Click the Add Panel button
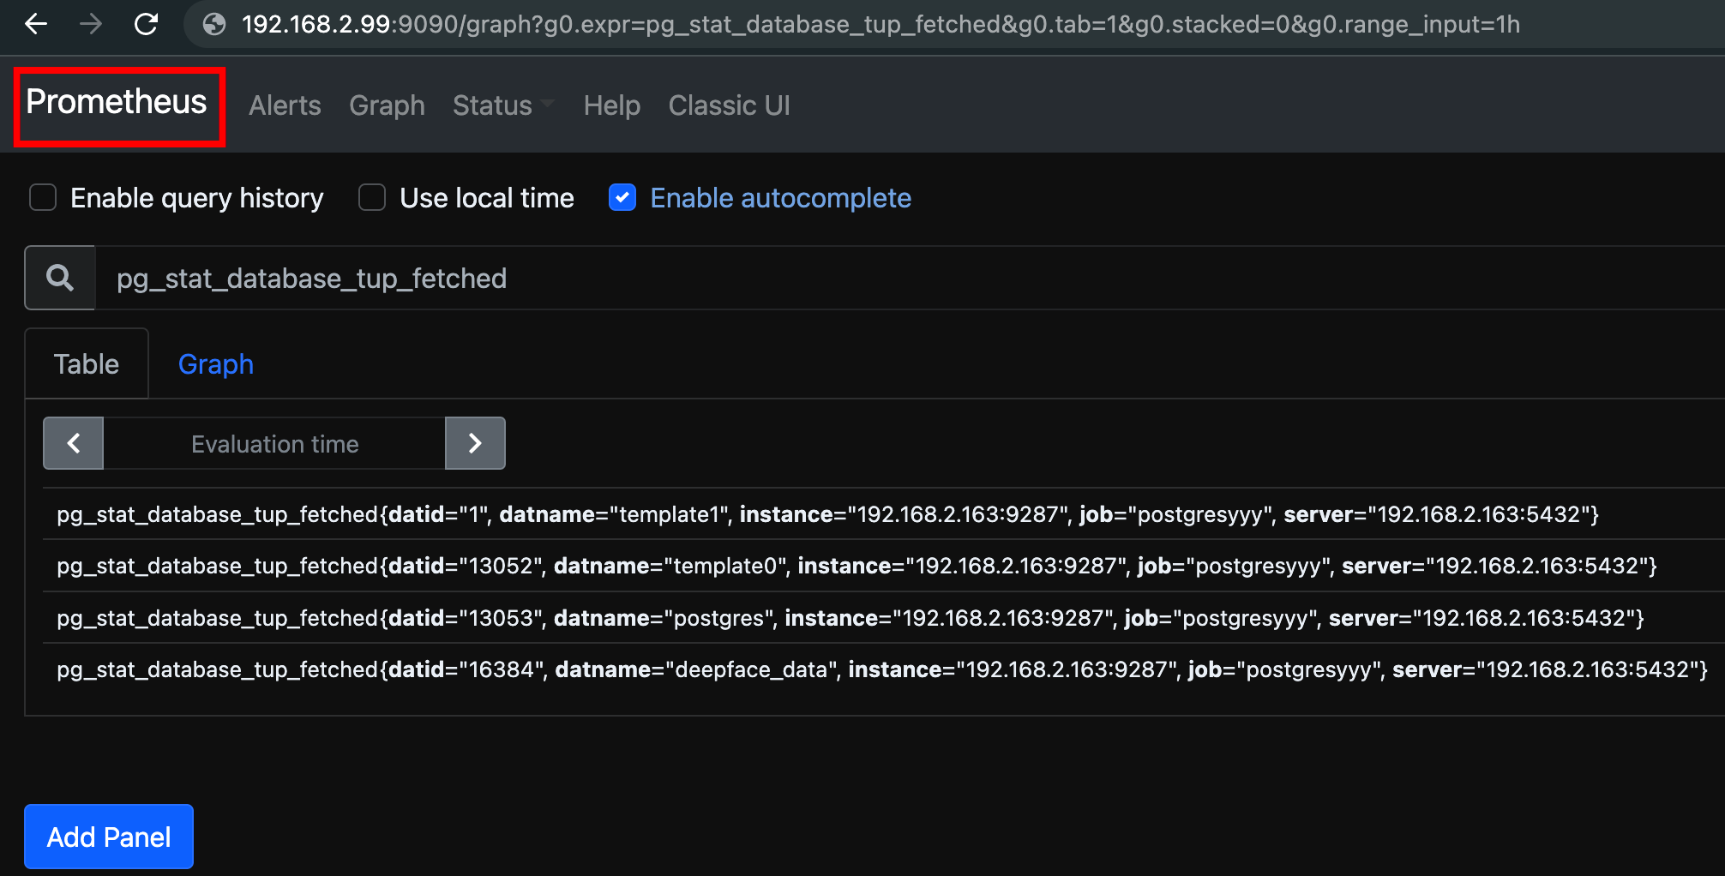This screenshot has width=1725, height=876. click(x=109, y=837)
